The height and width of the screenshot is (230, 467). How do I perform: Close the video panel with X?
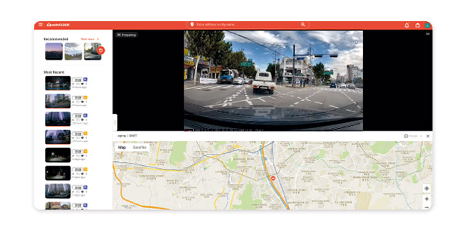(428, 136)
